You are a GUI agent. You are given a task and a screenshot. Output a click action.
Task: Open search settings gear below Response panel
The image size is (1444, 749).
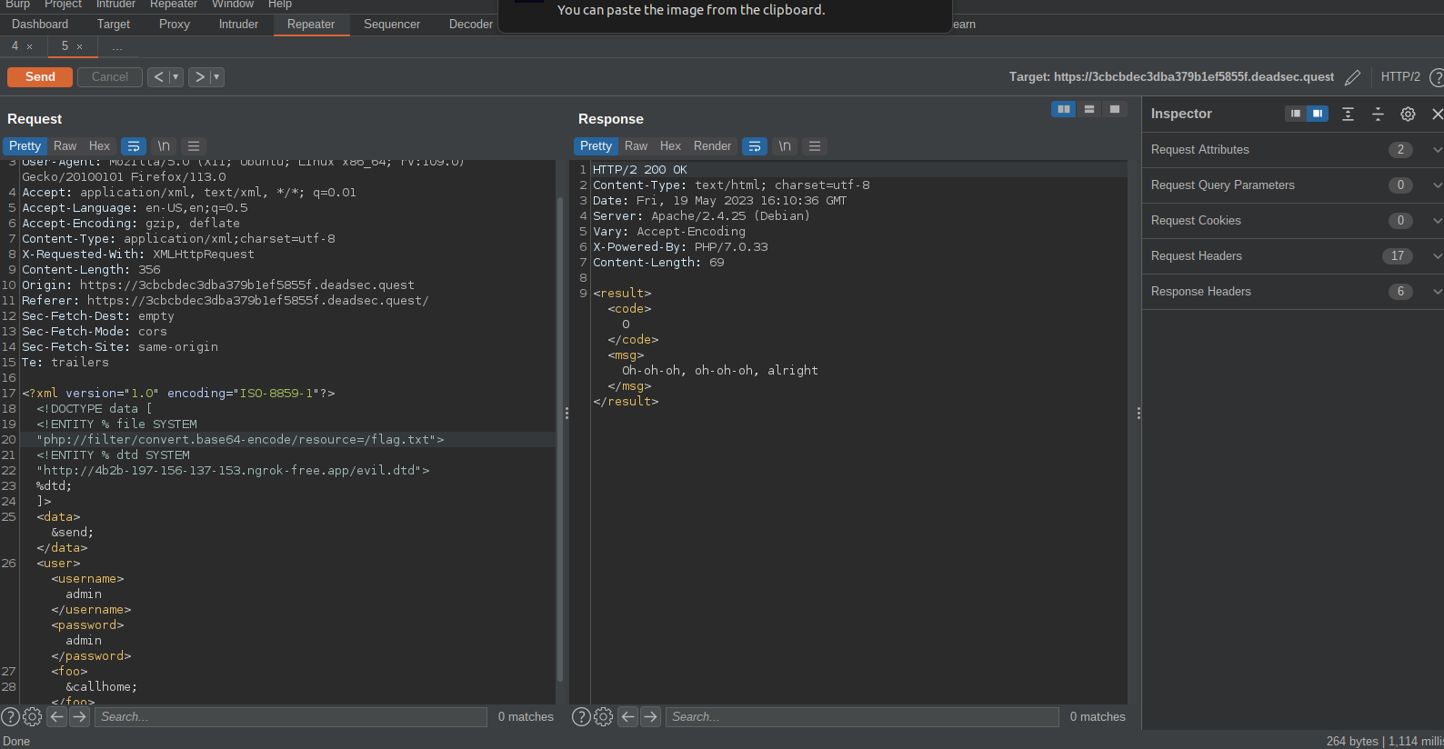[x=604, y=717]
